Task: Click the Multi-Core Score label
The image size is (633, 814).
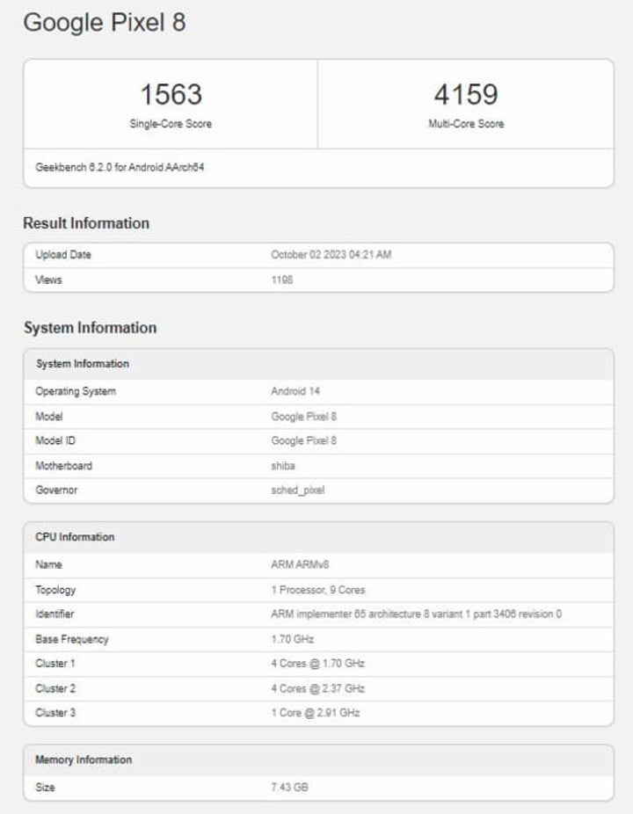Action: 465,124
